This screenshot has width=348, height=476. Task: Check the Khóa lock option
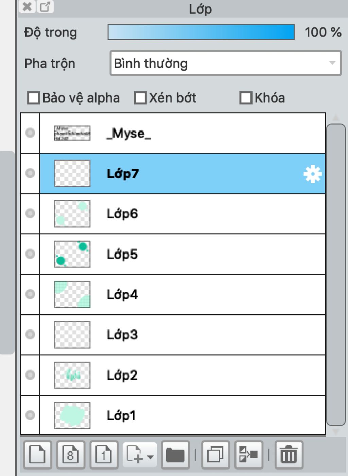(x=246, y=98)
